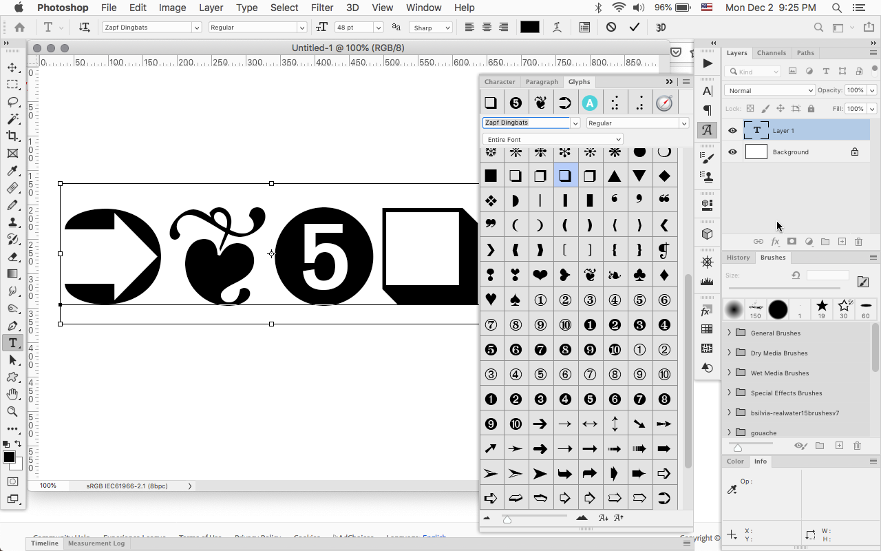Switch to the History tab
881x551 pixels.
coord(738,258)
